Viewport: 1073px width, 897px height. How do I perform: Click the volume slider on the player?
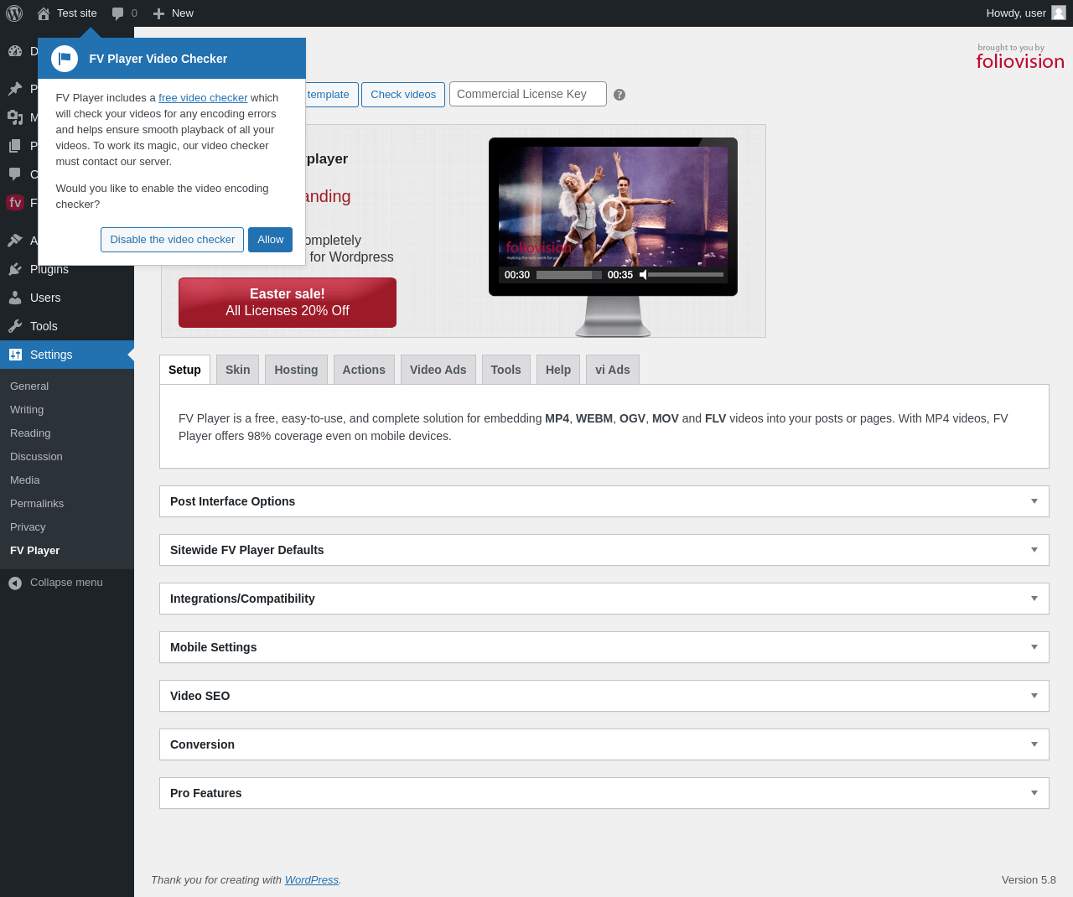click(686, 275)
